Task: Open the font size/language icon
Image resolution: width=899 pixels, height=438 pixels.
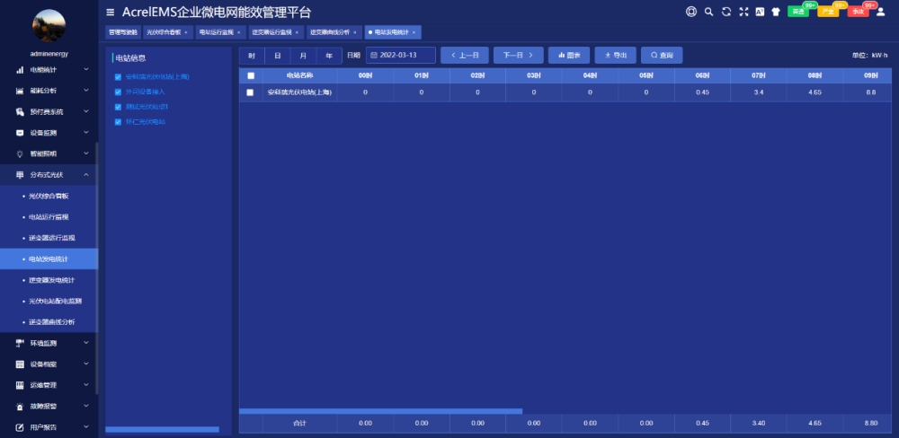Action: (x=759, y=12)
